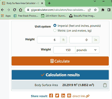
Task: Open 2.6 million+ Stunning bookmark
Action: click(x=54, y=16)
